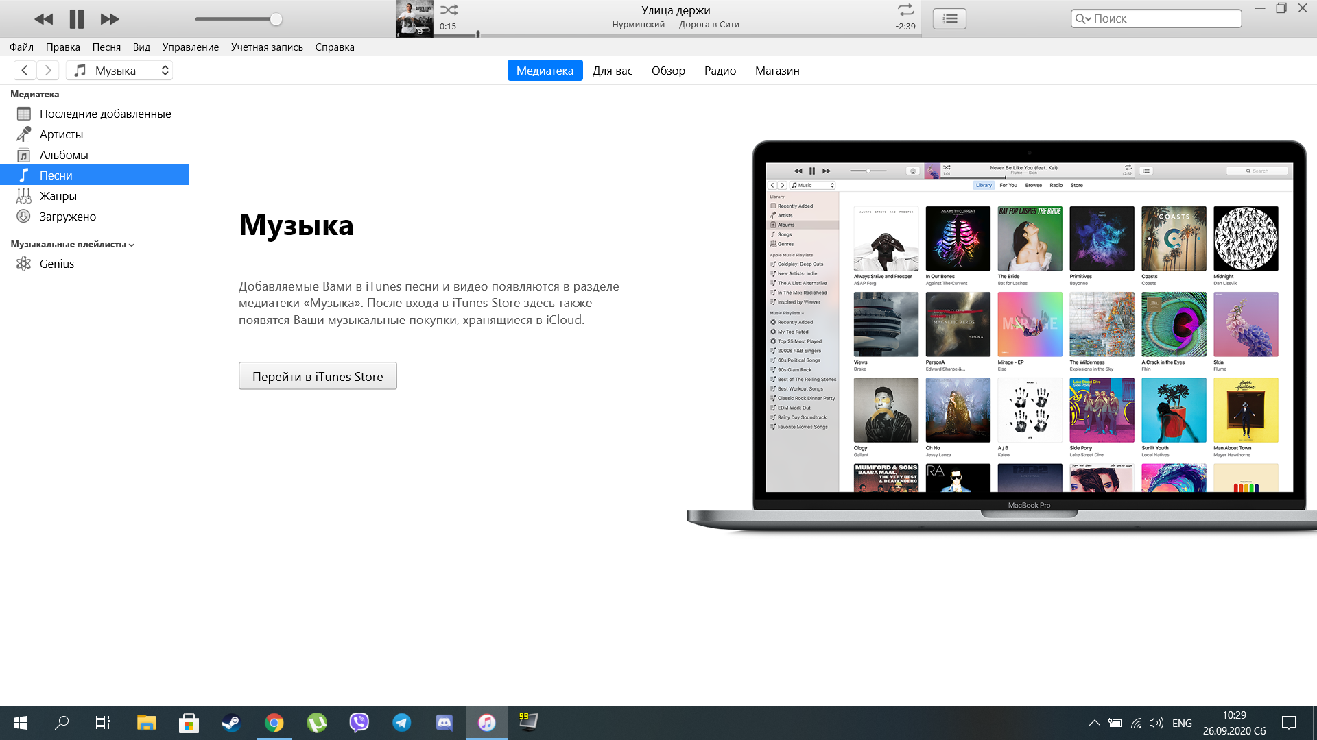Open Task View on the taskbar
Viewport: 1317px width, 740px height.
click(x=103, y=723)
